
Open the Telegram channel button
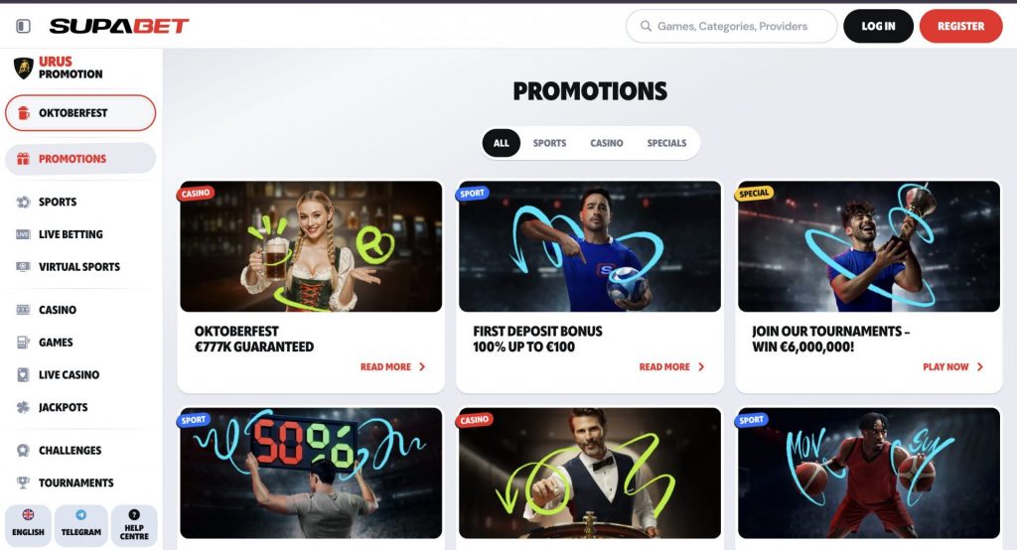point(81,525)
